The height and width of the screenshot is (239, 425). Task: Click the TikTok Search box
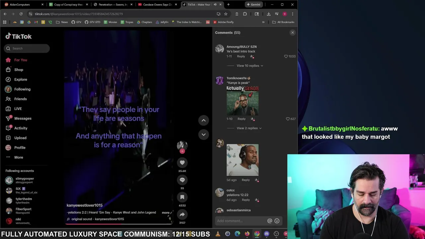click(27, 48)
